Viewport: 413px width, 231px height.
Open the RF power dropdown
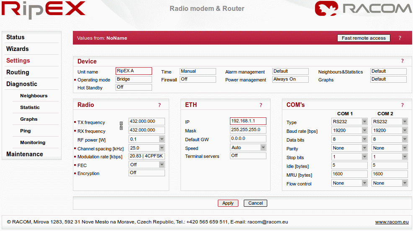[x=147, y=139]
